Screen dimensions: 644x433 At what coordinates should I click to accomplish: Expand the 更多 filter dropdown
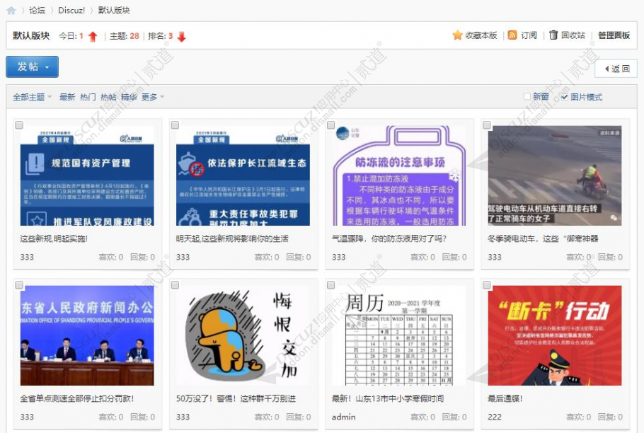click(153, 97)
